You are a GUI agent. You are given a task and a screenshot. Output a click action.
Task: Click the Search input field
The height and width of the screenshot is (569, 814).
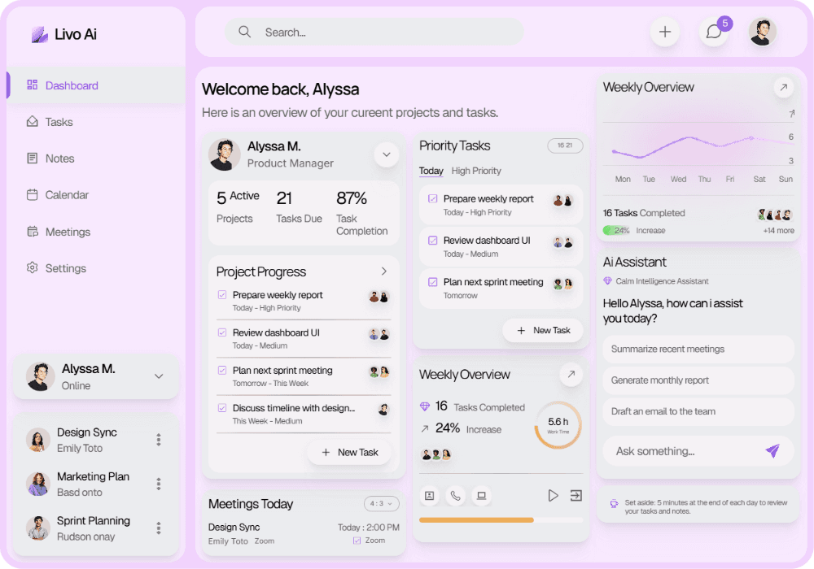374,33
